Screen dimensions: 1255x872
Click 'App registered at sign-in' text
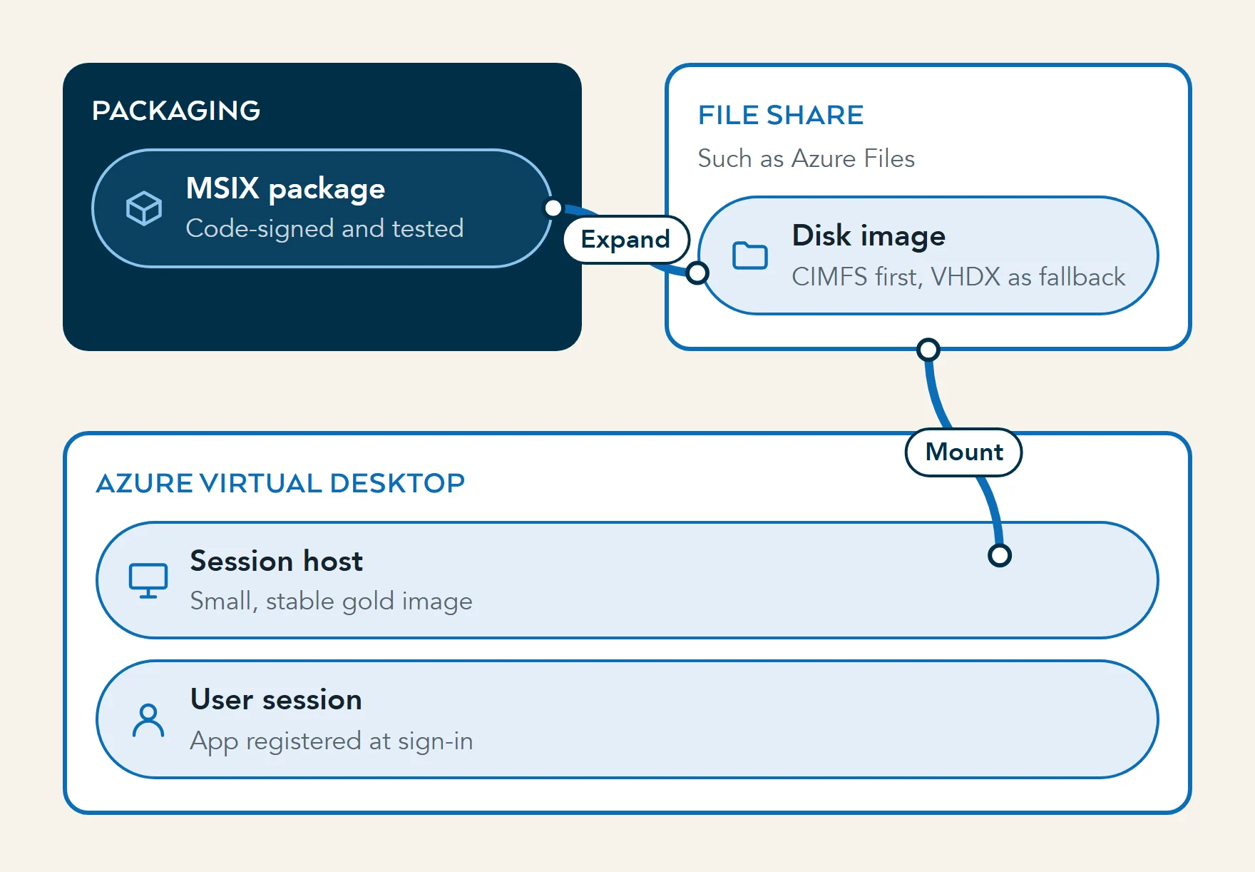[x=332, y=741]
